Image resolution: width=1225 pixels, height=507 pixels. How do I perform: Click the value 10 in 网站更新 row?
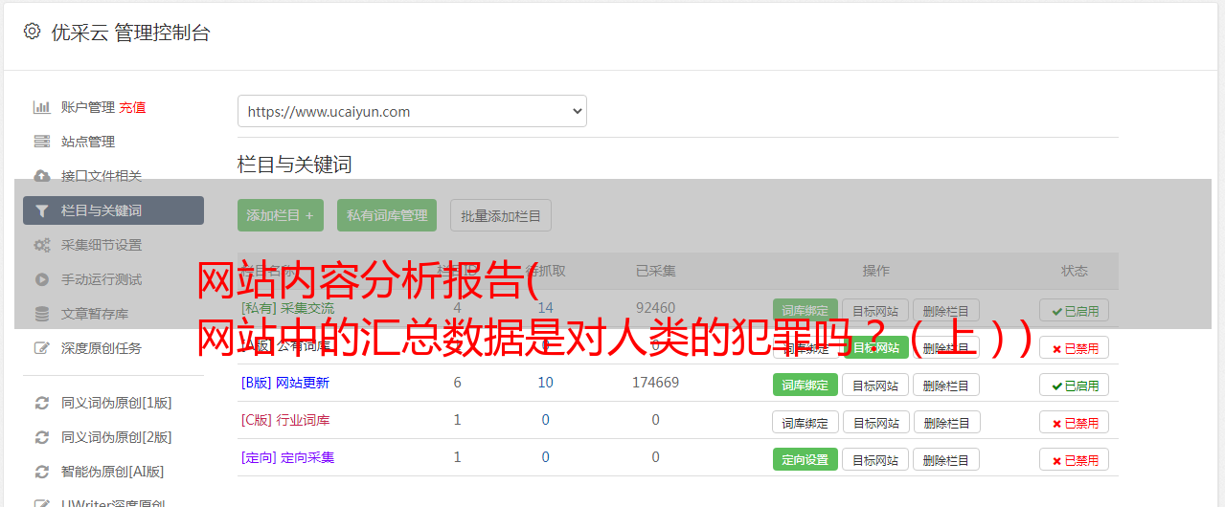coord(545,383)
